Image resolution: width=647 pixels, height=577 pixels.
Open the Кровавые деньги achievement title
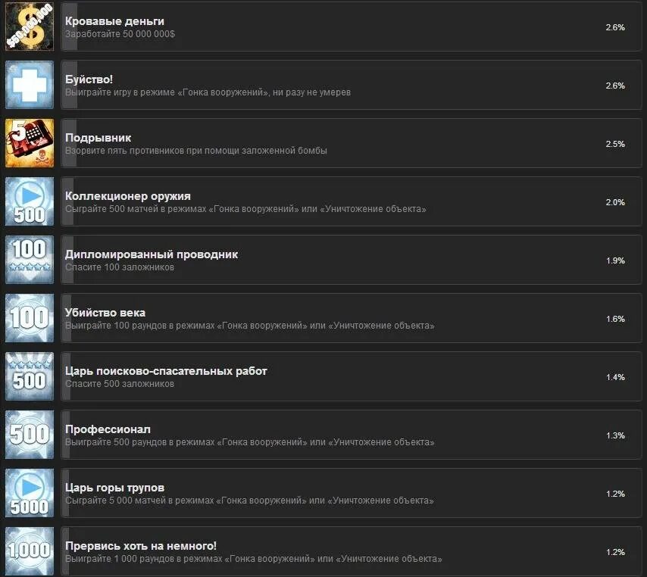click(114, 21)
